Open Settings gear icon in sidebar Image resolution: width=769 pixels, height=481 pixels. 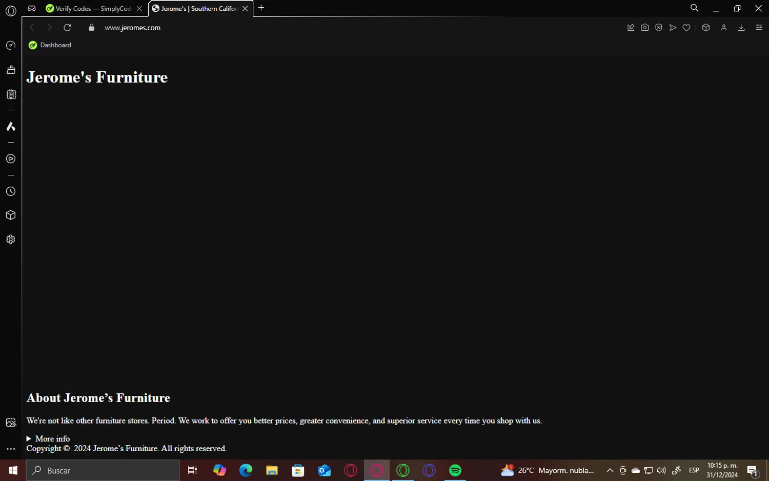tap(11, 239)
